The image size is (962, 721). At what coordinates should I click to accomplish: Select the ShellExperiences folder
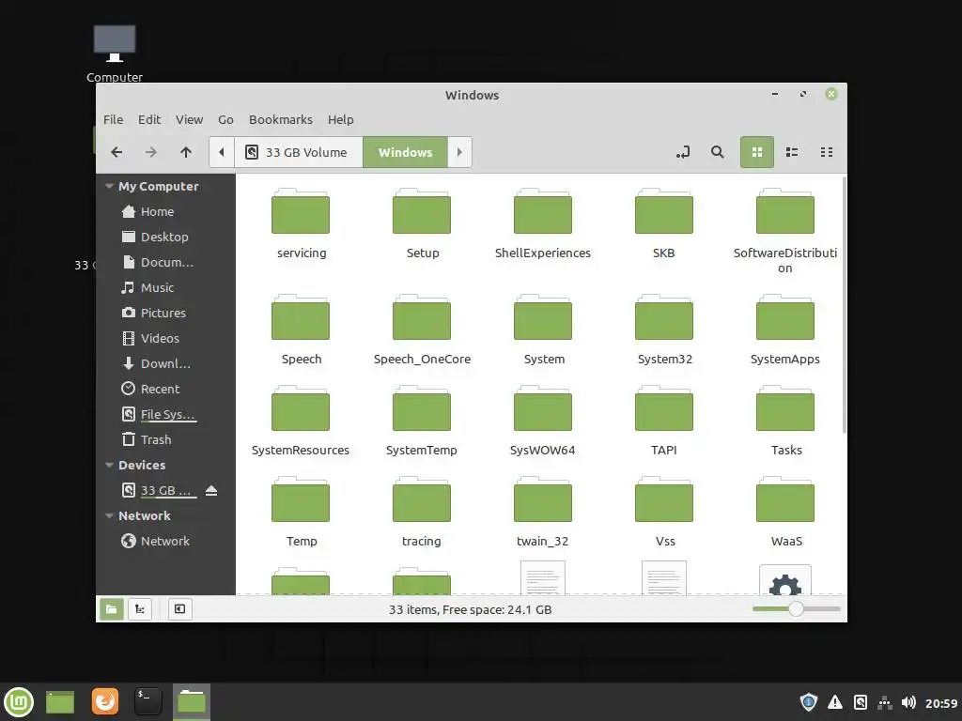coord(543,224)
